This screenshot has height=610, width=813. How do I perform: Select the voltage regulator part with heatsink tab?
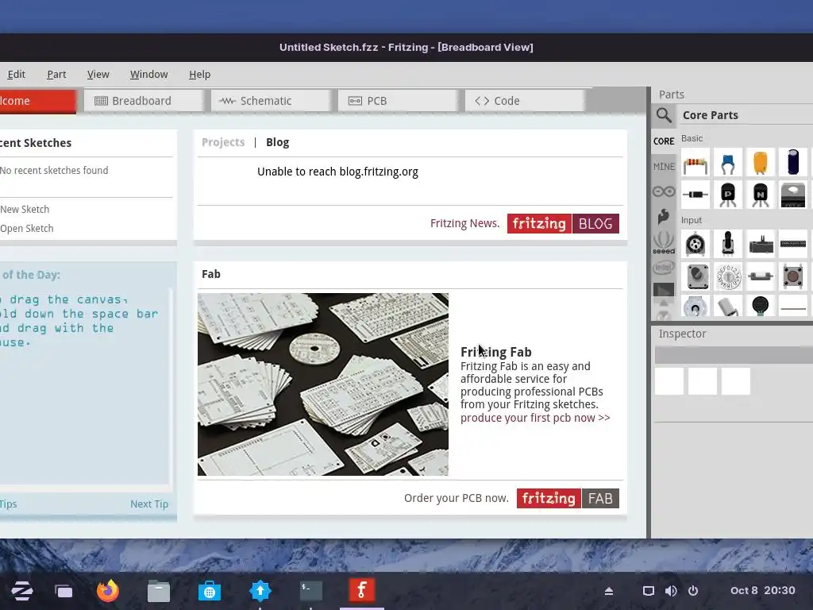793,195
